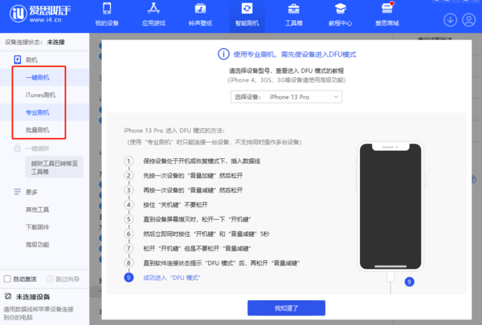Open 下载固件 in the sidebar

[x=38, y=227]
